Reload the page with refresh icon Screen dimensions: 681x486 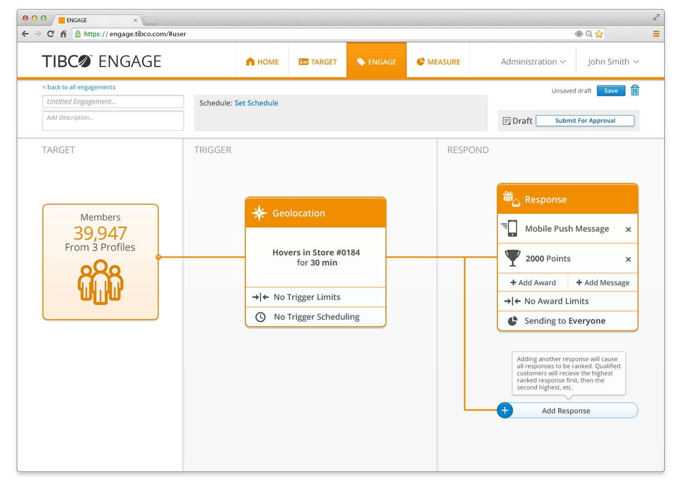click(x=50, y=34)
